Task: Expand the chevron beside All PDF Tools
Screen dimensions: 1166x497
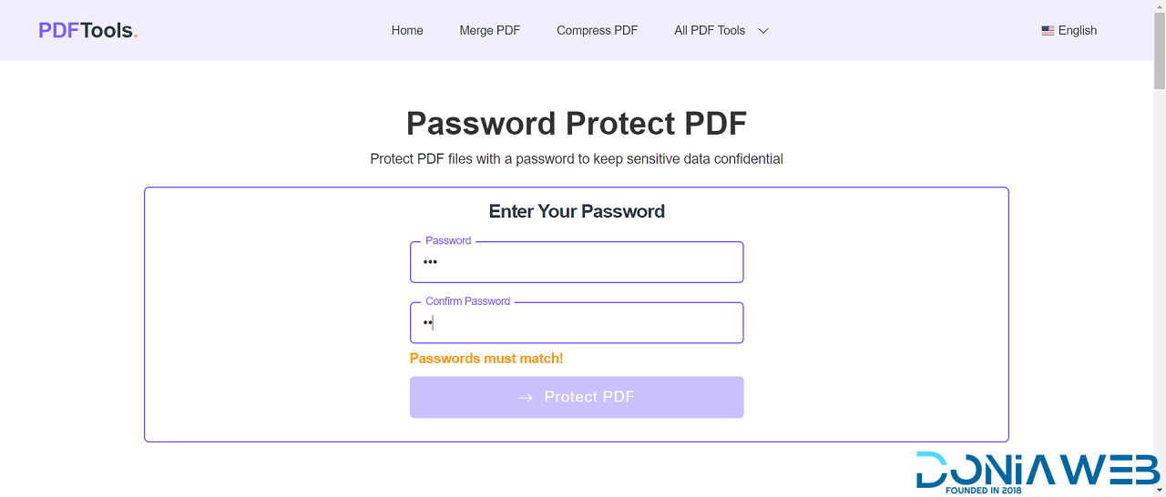Action: [x=763, y=30]
